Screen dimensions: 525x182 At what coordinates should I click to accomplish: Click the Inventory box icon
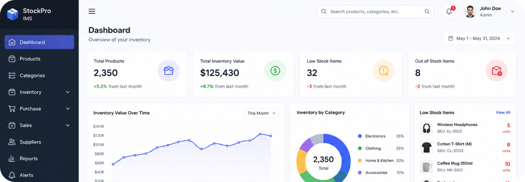click(12, 92)
